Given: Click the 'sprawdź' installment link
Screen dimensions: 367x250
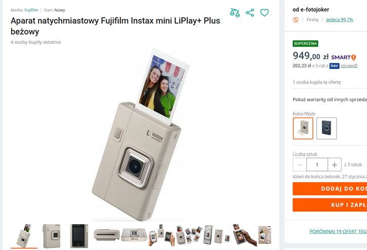Looking at the screenshot, I should pyautogui.click(x=349, y=66).
